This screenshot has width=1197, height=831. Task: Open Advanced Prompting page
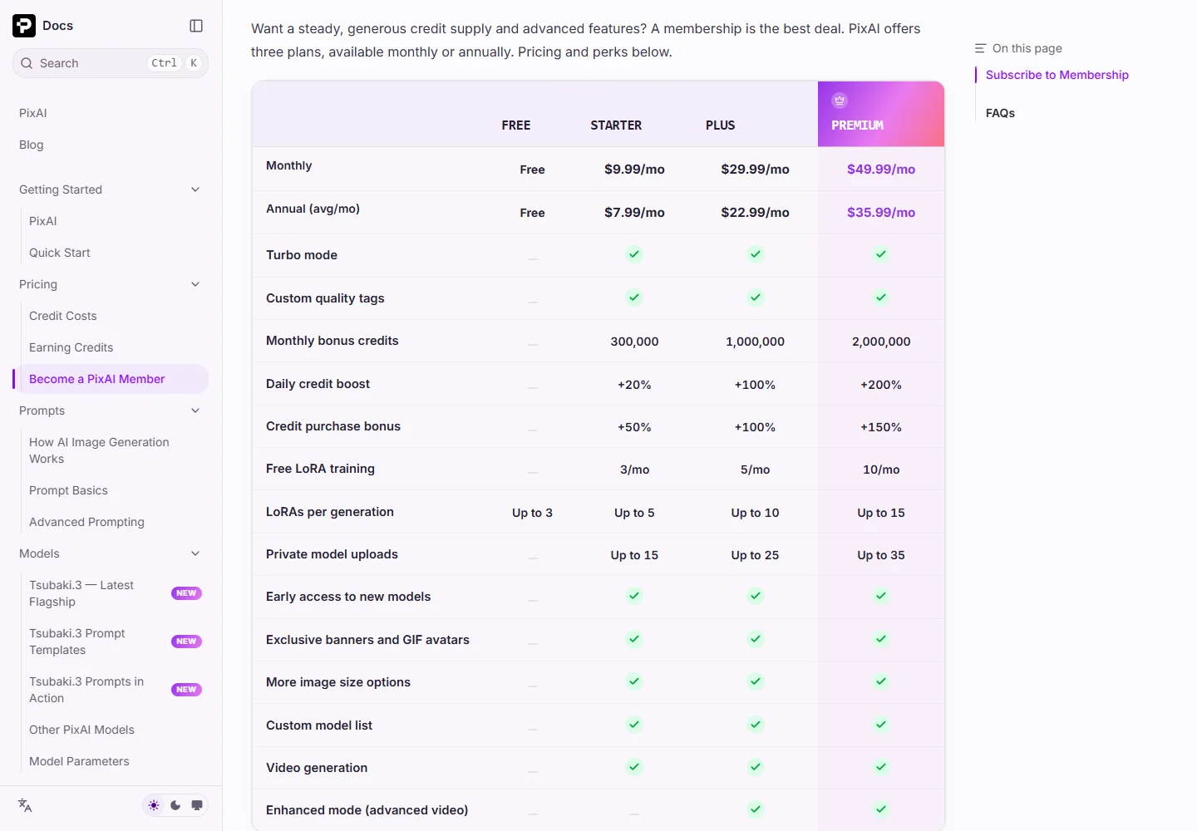click(x=86, y=522)
